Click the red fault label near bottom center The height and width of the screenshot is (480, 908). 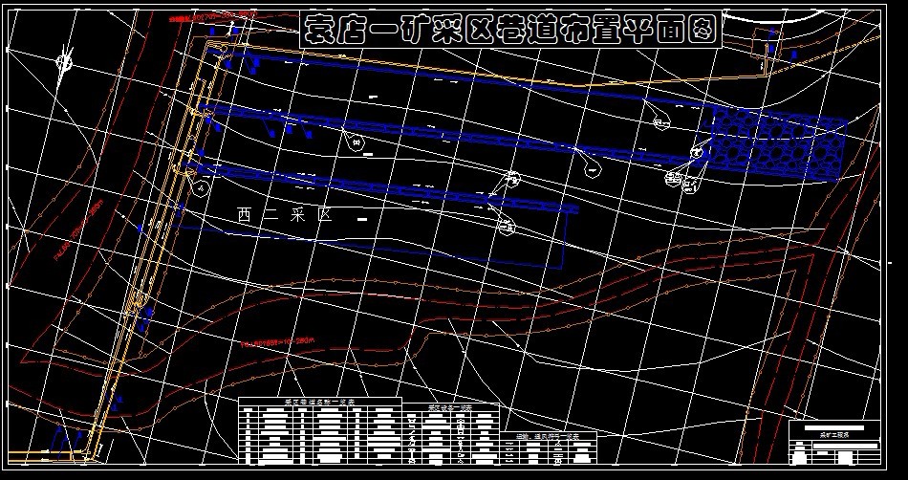[x=277, y=342]
